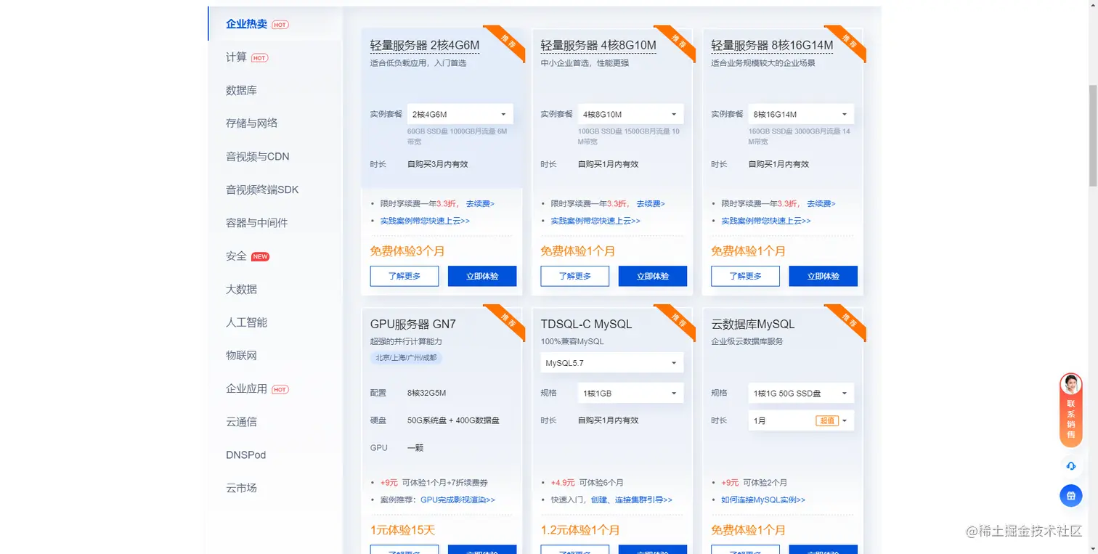Screen dimensions: 1098x554
Task: Open the MySQL5.7 version dropdown
Action: click(x=612, y=362)
